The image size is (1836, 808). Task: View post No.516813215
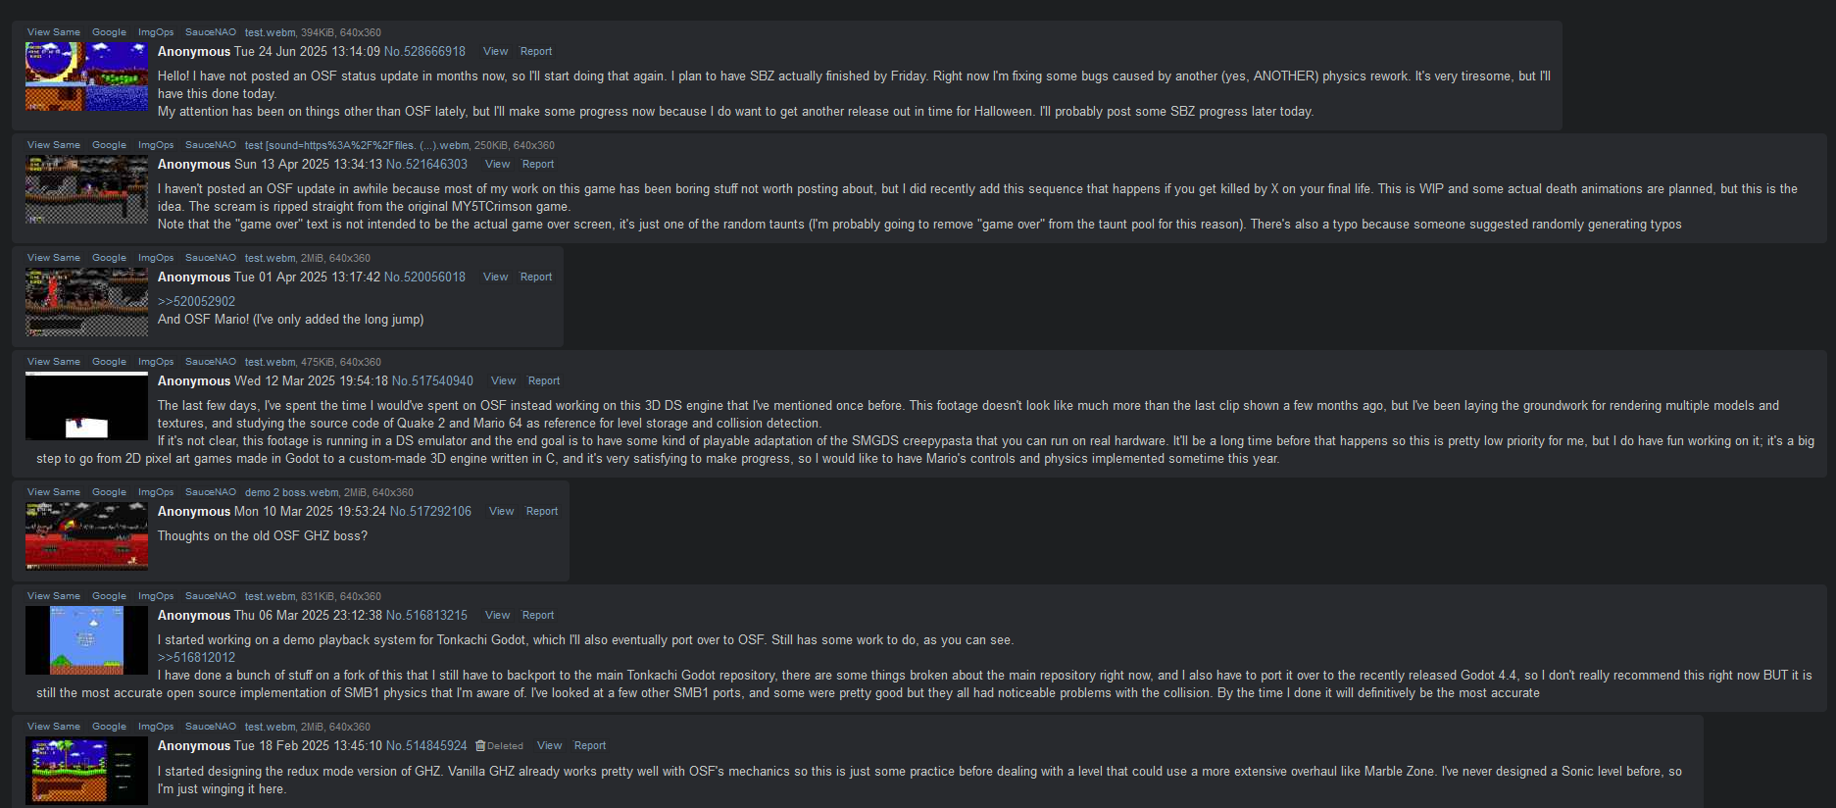click(498, 616)
